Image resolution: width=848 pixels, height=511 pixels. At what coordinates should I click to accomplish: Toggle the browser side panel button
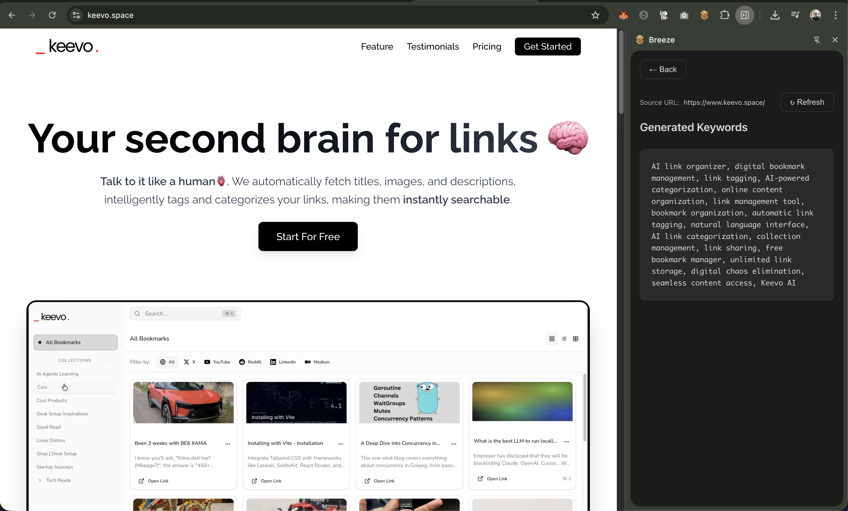tap(744, 15)
